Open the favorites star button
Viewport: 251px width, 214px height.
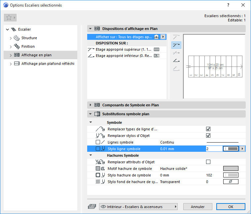(10, 17)
